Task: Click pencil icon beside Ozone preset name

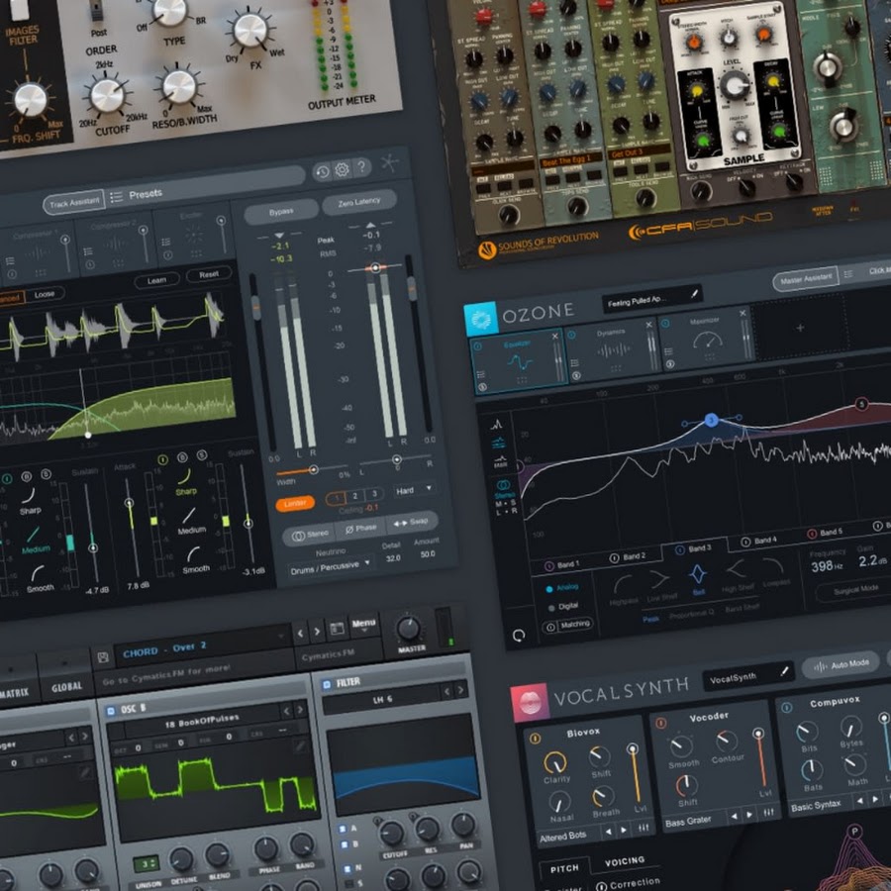Action: pyautogui.click(x=694, y=294)
